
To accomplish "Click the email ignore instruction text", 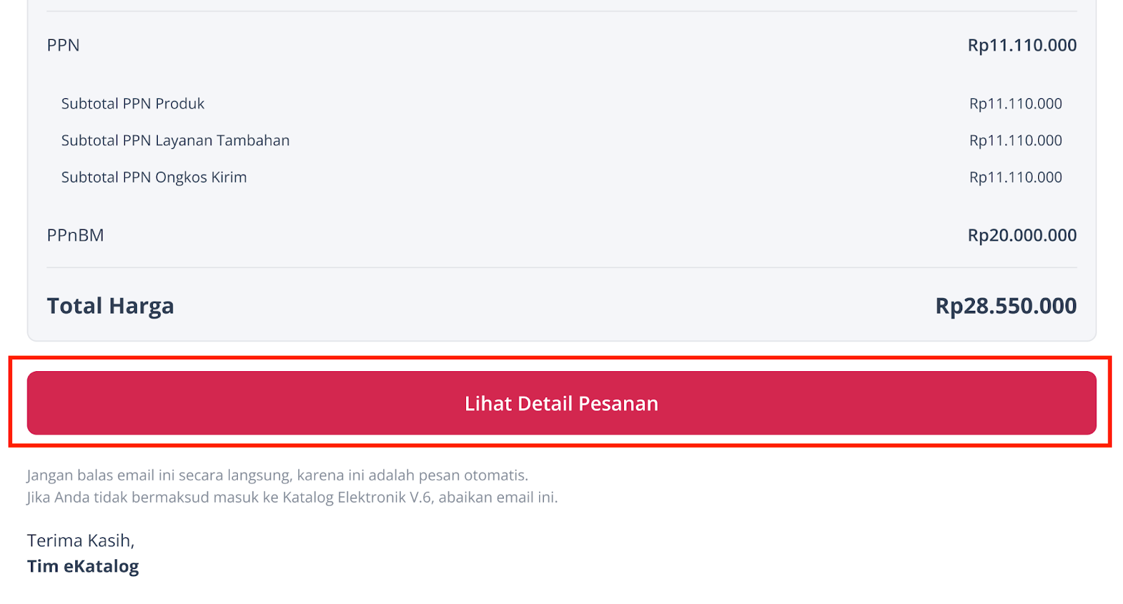I will (x=291, y=499).
